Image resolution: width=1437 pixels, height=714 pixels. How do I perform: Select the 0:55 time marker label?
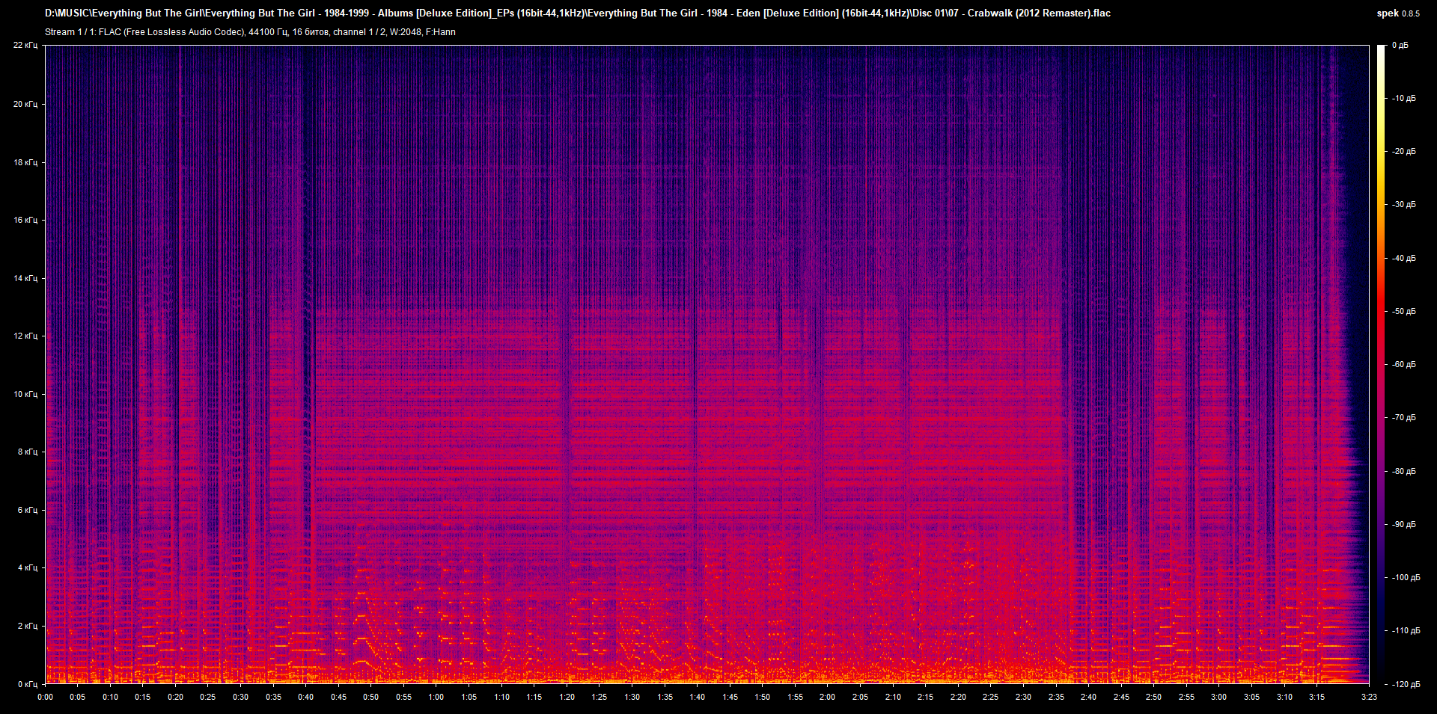click(404, 697)
